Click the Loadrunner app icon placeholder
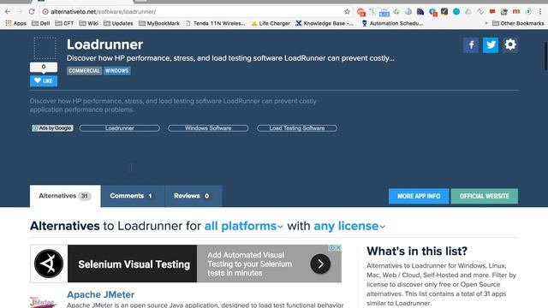The width and height of the screenshot is (548, 308). (x=45, y=48)
